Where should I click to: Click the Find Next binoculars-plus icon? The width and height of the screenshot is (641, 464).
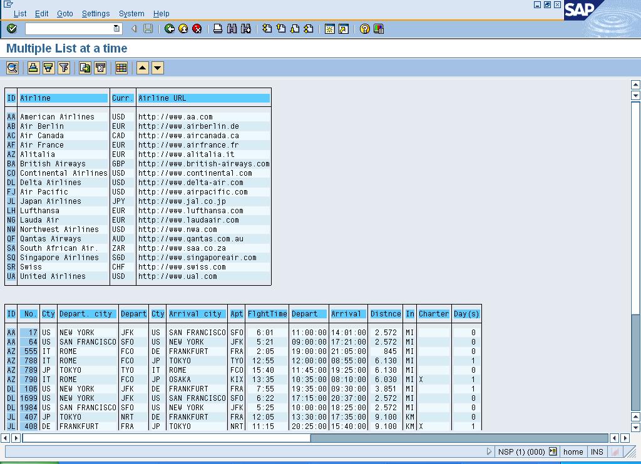pos(245,29)
